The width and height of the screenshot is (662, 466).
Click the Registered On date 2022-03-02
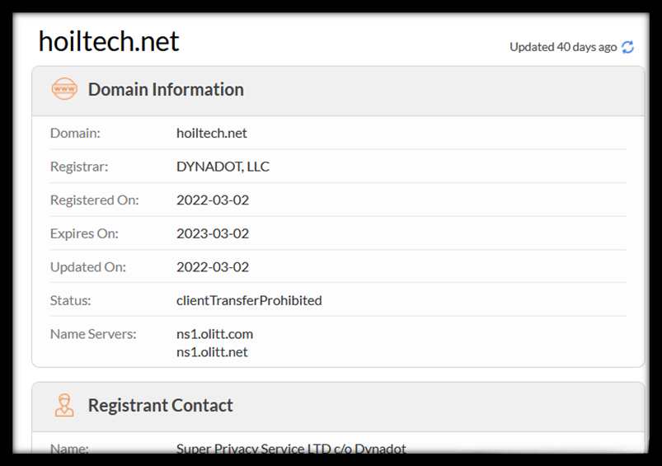213,200
